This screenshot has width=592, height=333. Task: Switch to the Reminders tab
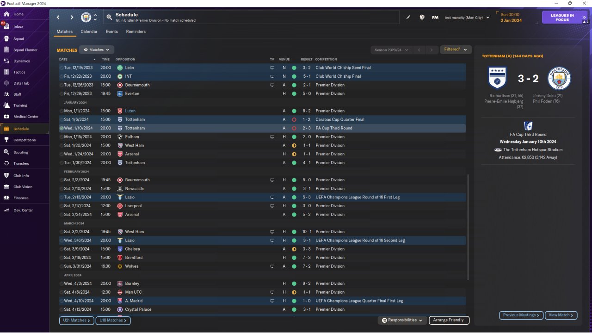[136, 32]
